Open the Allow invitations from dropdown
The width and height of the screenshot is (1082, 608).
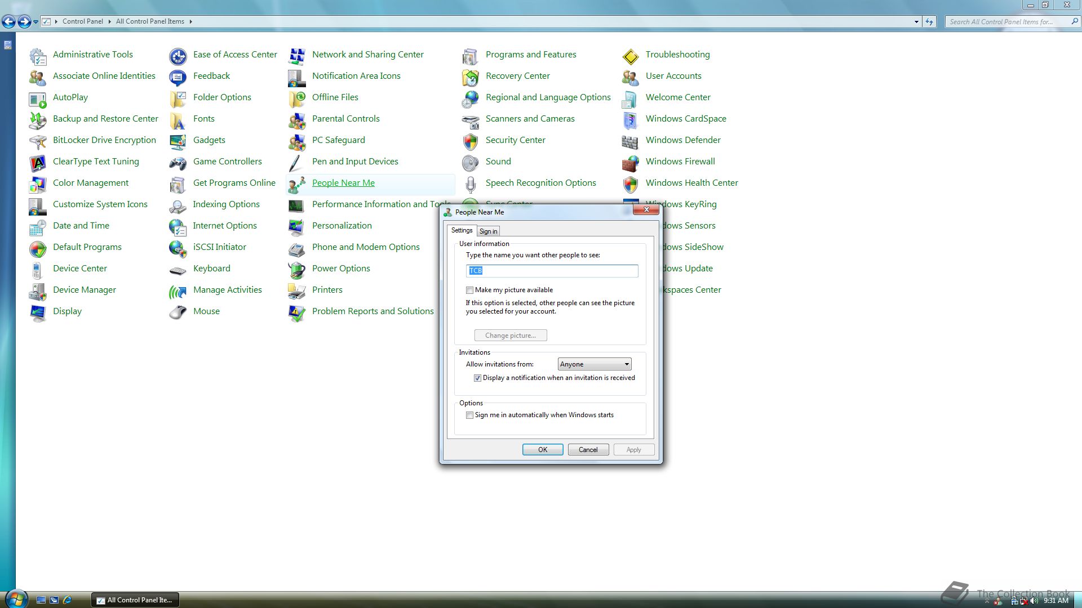coord(595,364)
